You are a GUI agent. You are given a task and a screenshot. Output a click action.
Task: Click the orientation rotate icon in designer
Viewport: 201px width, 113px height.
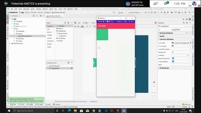point(79,23)
